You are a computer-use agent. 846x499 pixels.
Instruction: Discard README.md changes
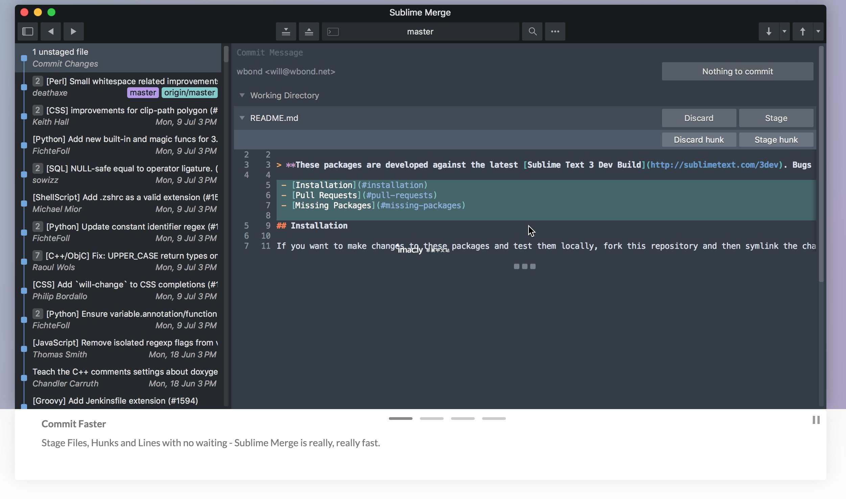(699, 118)
